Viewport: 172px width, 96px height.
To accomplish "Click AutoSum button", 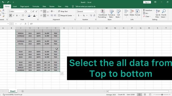I will pos(148,10).
